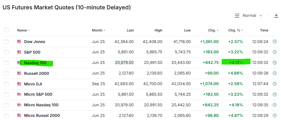Open the Russell 2000 futures link
The width and height of the screenshot is (281, 120).
(x=36, y=73)
